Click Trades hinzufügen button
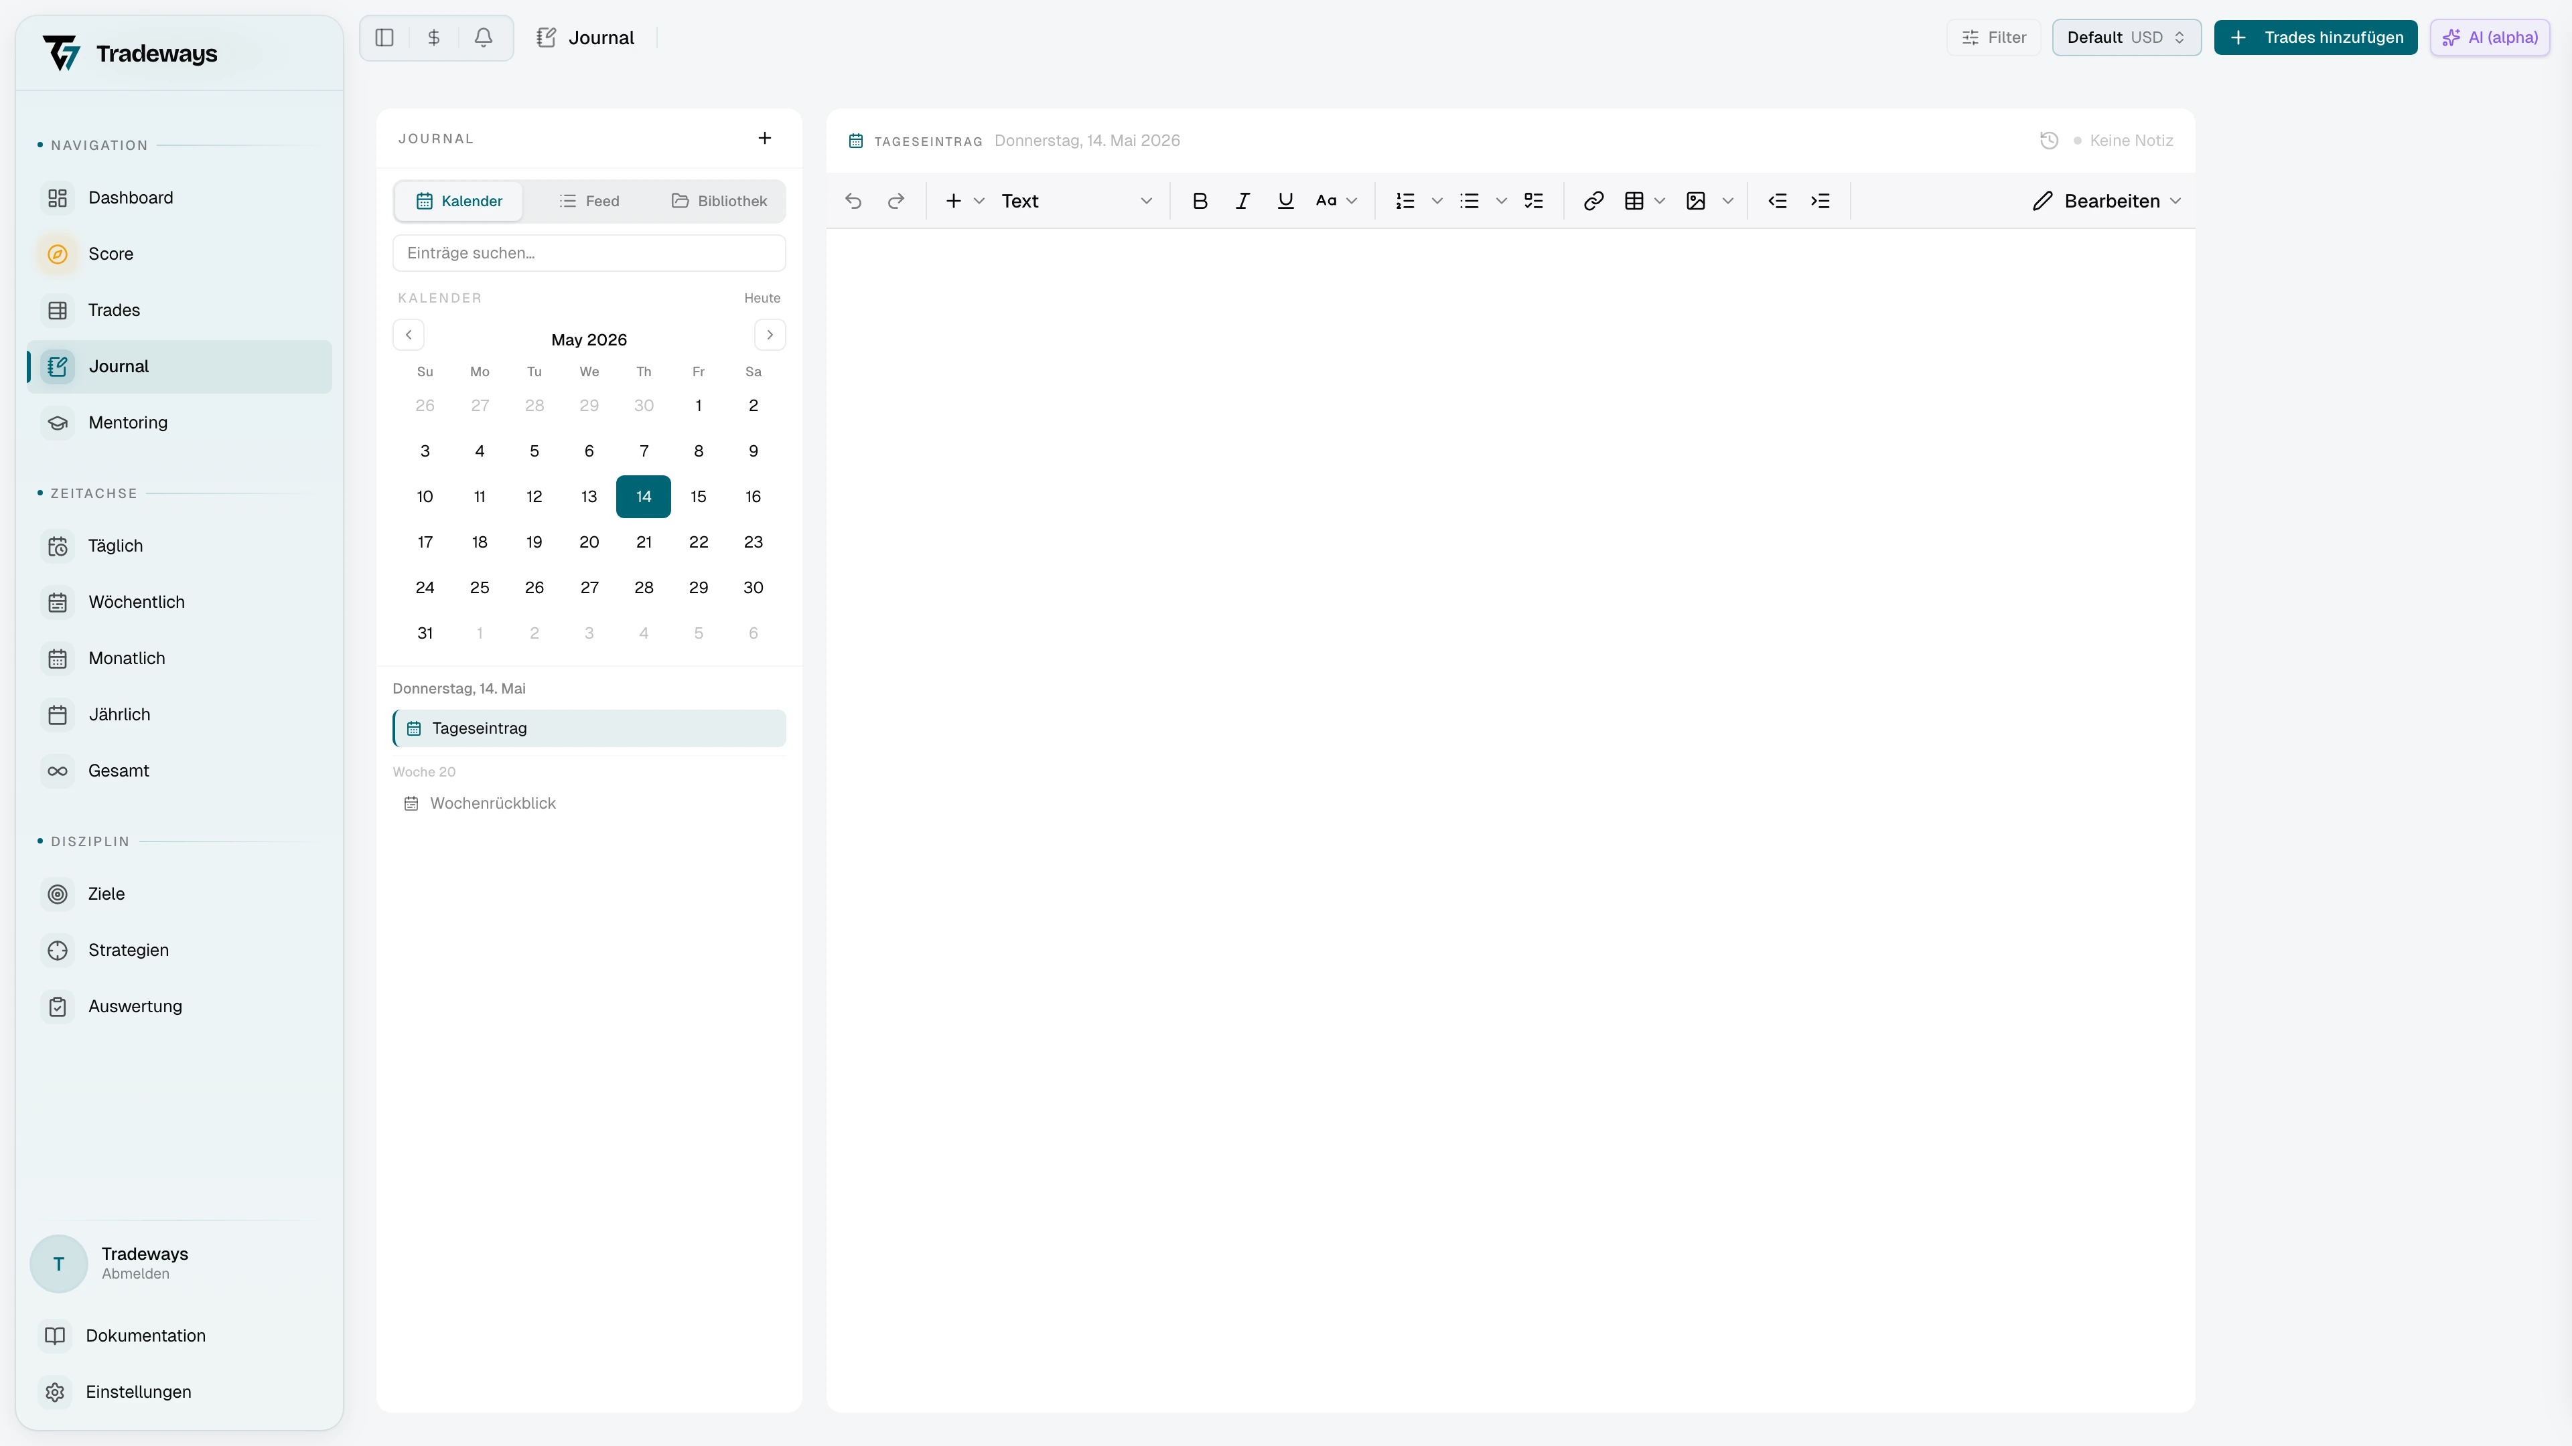2572x1446 pixels. point(2315,38)
